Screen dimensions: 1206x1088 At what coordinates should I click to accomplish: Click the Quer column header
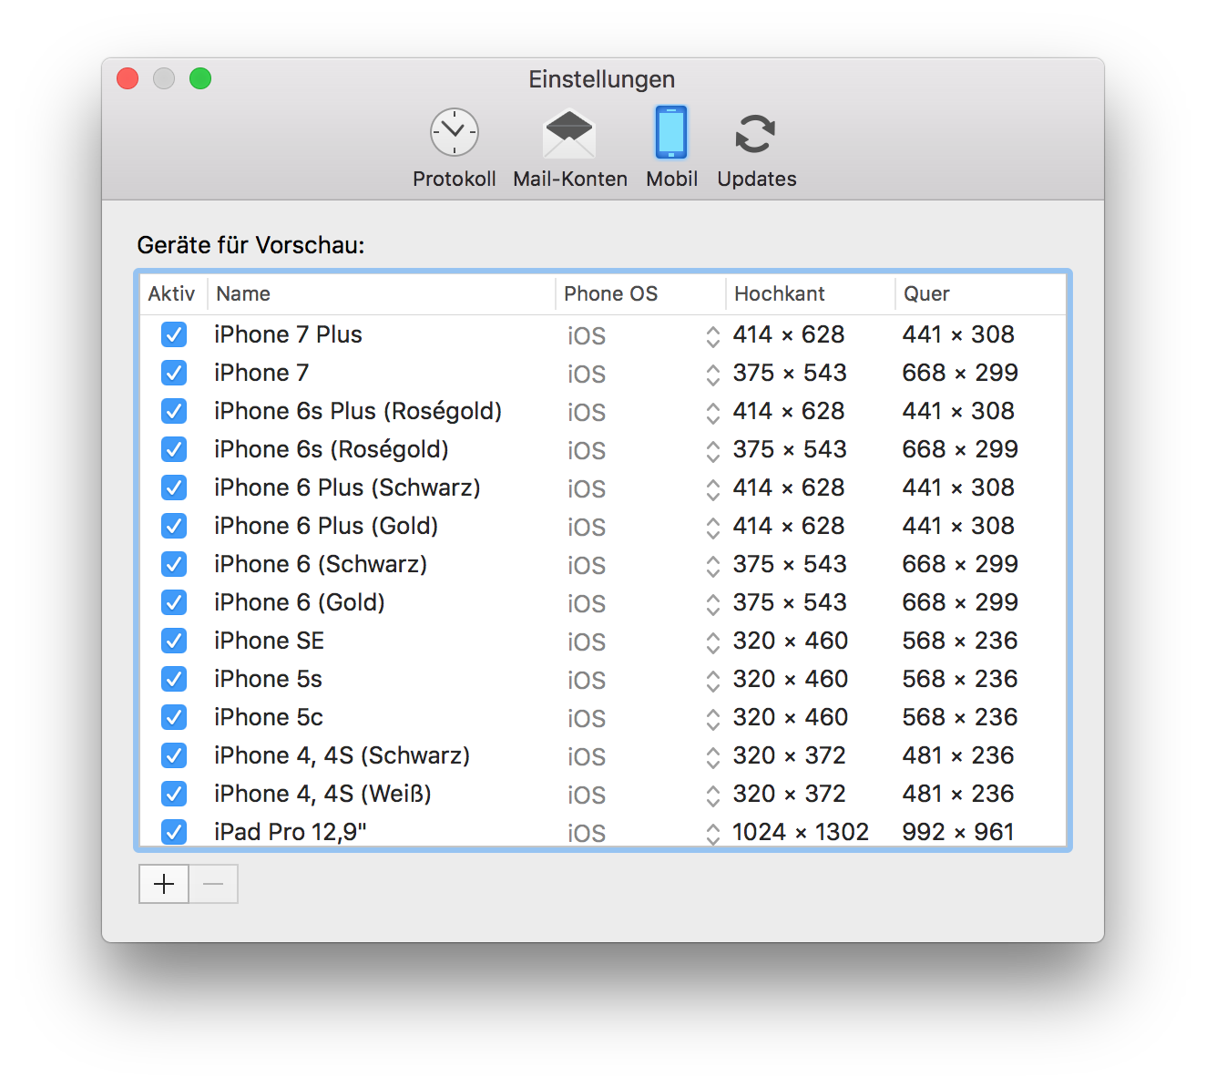[980, 293]
